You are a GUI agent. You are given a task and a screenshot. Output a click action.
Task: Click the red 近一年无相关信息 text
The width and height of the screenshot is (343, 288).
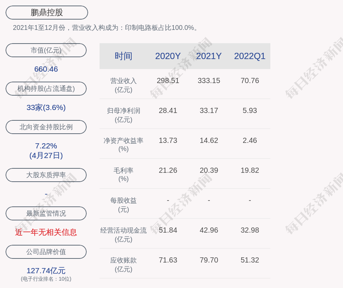46,232
